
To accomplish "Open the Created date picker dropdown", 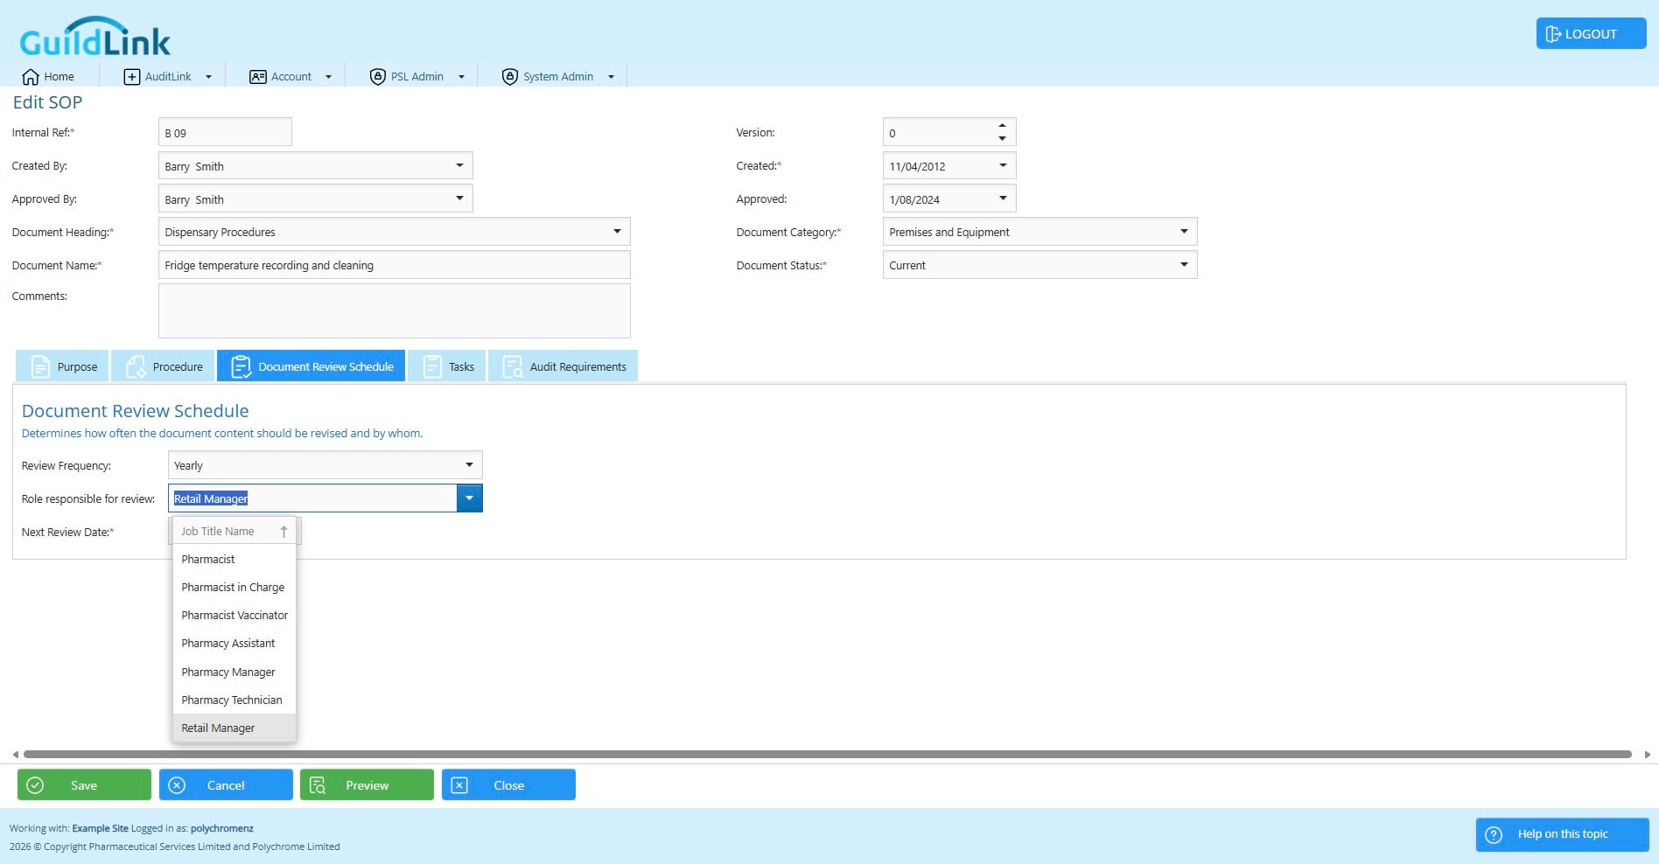I will [x=1003, y=166].
